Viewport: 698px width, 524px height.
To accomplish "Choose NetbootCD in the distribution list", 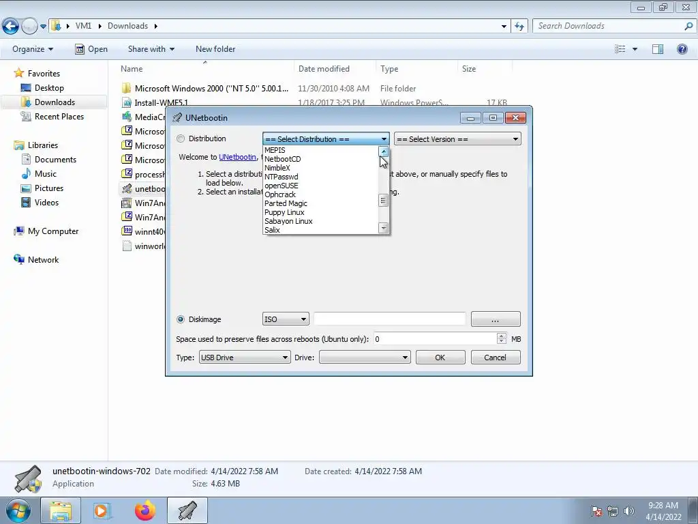I will (x=283, y=159).
